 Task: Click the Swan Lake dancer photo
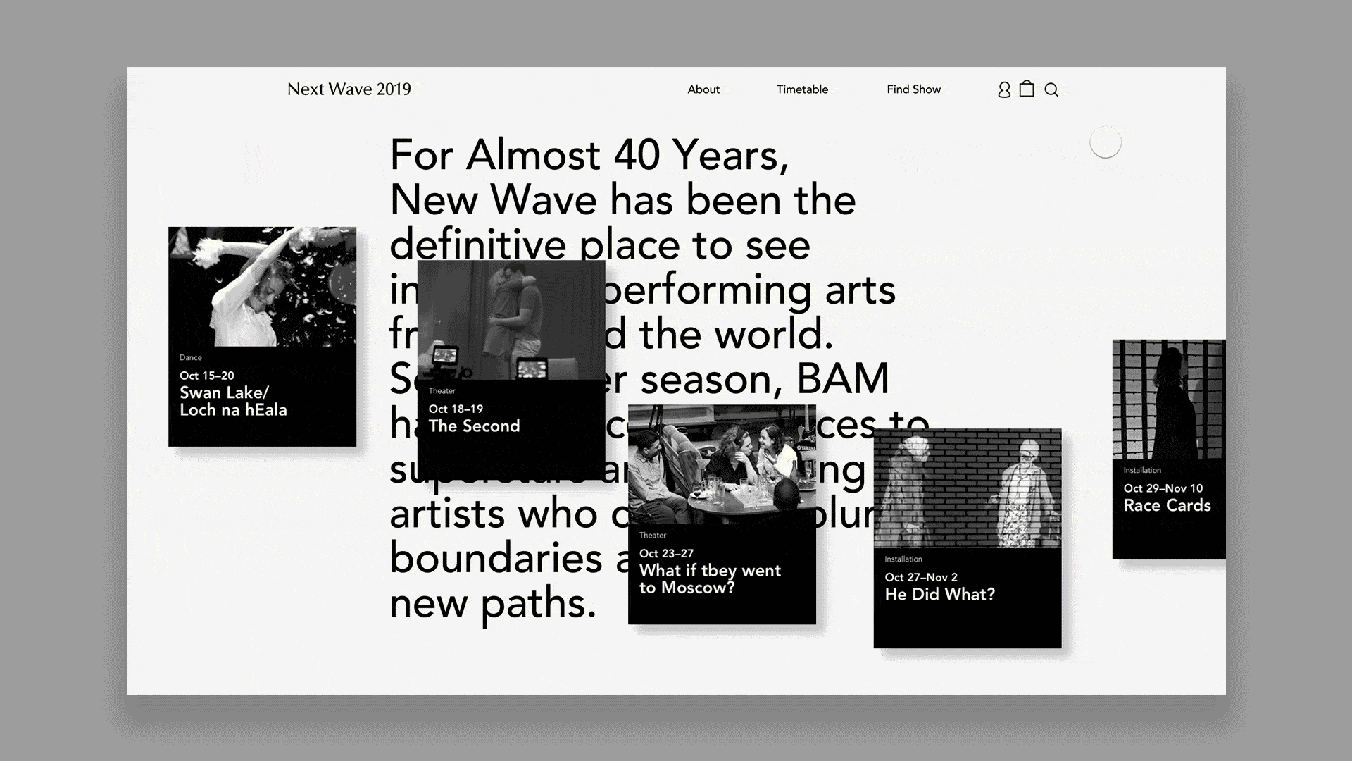pyautogui.click(x=262, y=287)
